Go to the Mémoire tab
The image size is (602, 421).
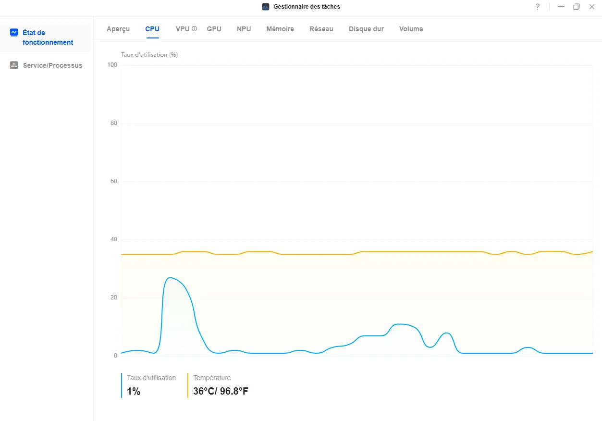pos(280,29)
